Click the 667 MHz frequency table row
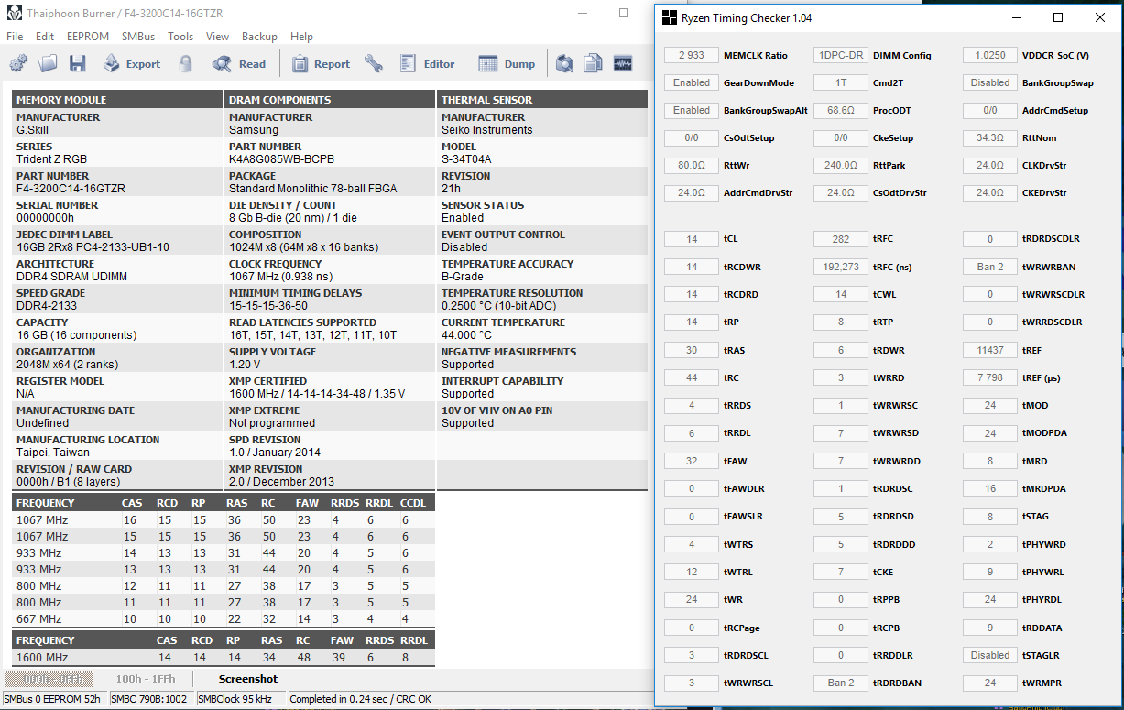Image resolution: width=1124 pixels, height=710 pixels. [x=224, y=619]
